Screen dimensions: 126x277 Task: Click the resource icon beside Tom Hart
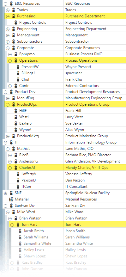[18, 225]
